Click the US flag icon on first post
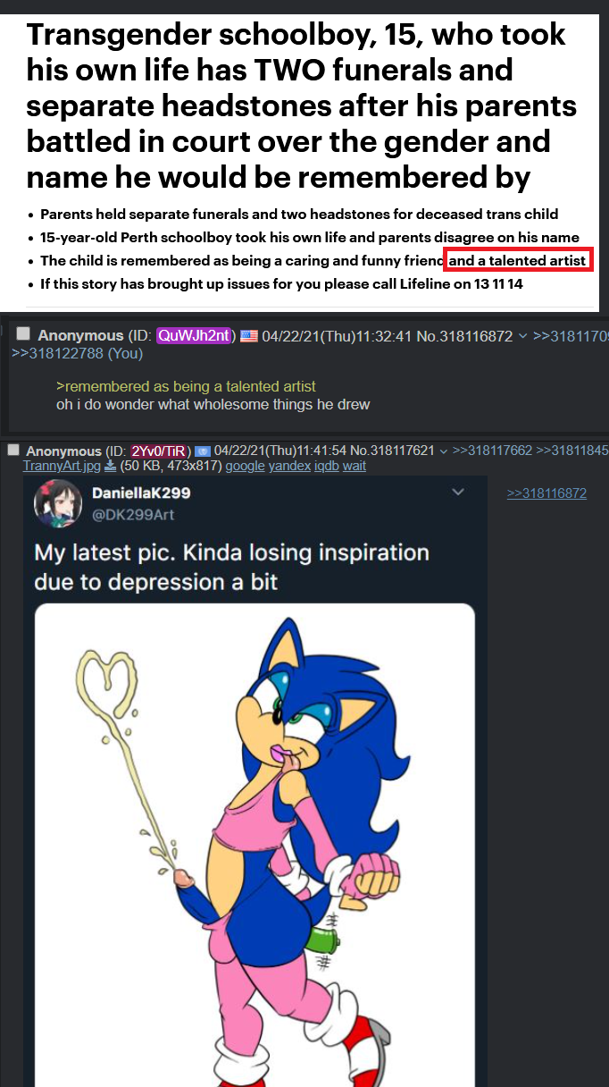Image resolution: width=609 pixels, height=1087 pixels. tap(247, 336)
